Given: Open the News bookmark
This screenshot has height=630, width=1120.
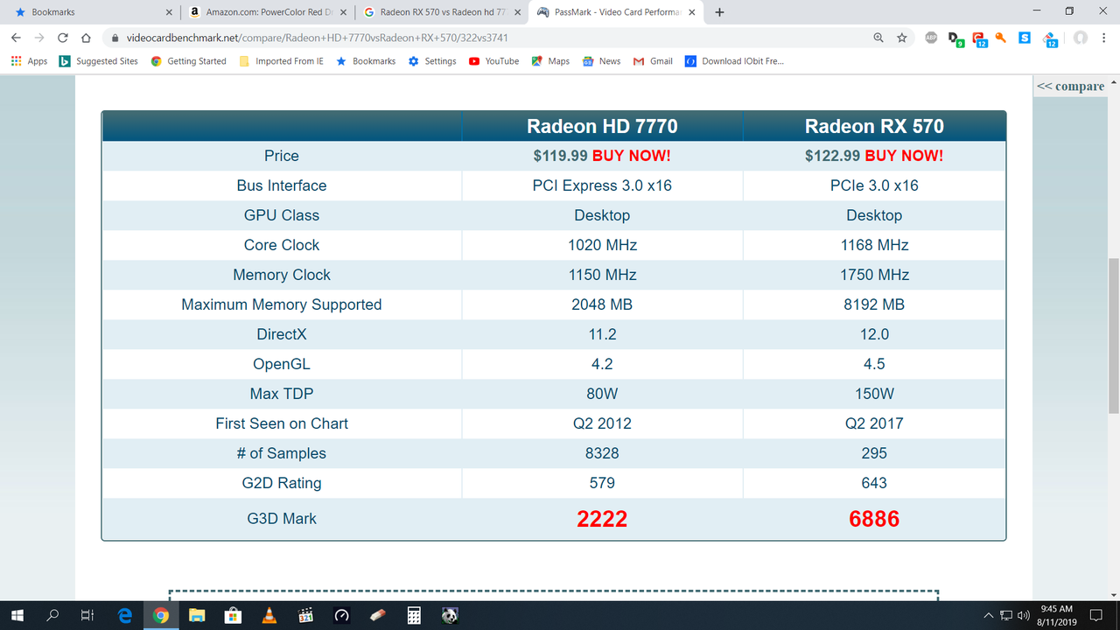Looking at the screenshot, I should click(601, 61).
